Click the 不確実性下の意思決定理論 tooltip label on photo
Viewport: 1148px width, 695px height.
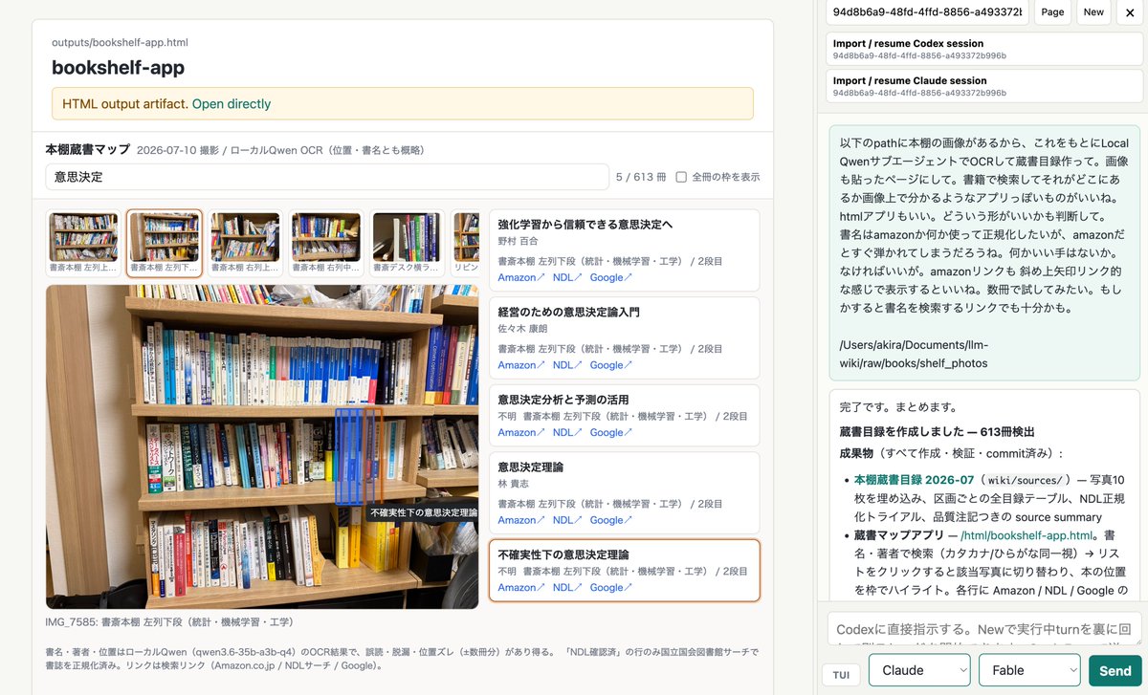(x=423, y=513)
